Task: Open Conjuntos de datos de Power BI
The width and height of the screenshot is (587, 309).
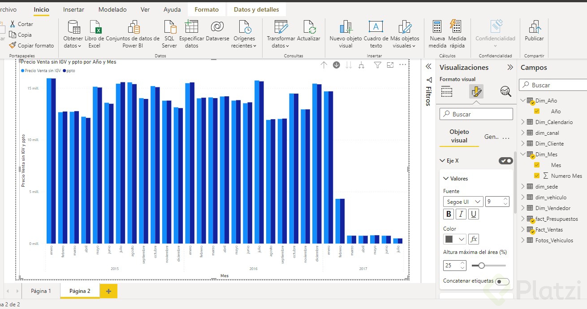Action: click(133, 34)
